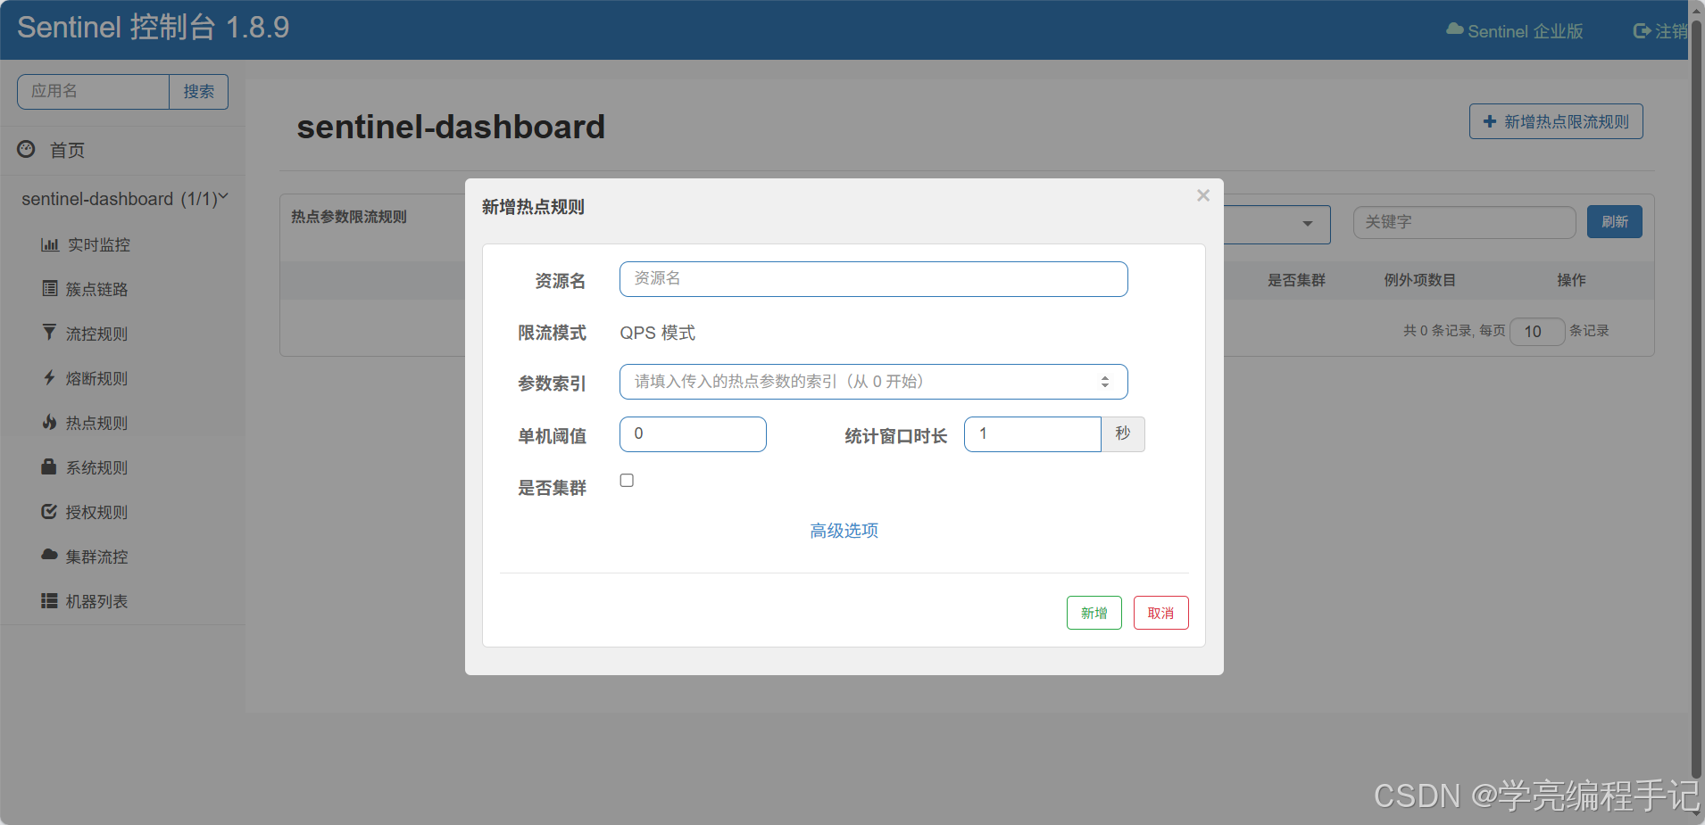Click the sentinel-dashboard page heading

pos(451,127)
